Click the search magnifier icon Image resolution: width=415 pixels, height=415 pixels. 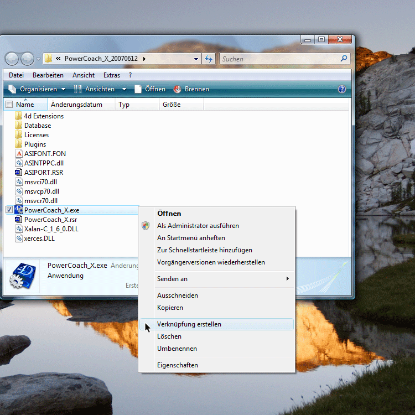[x=344, y=59]
